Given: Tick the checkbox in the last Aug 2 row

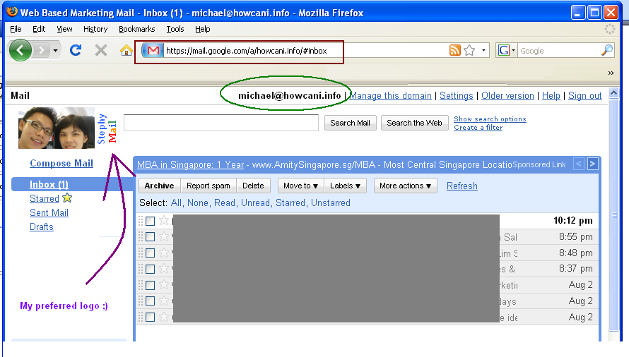Looking at the screenshot, I should 150,317.
